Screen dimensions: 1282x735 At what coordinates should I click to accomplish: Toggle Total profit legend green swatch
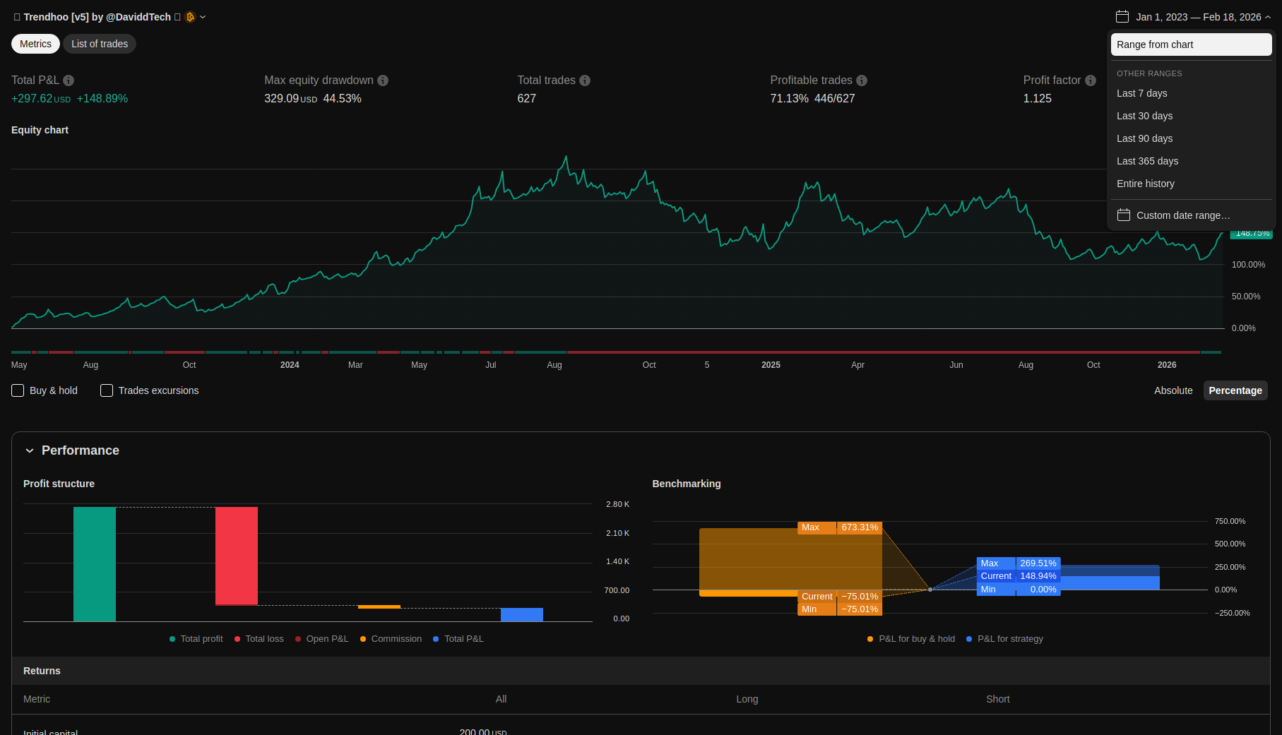(x=172, y=639)
